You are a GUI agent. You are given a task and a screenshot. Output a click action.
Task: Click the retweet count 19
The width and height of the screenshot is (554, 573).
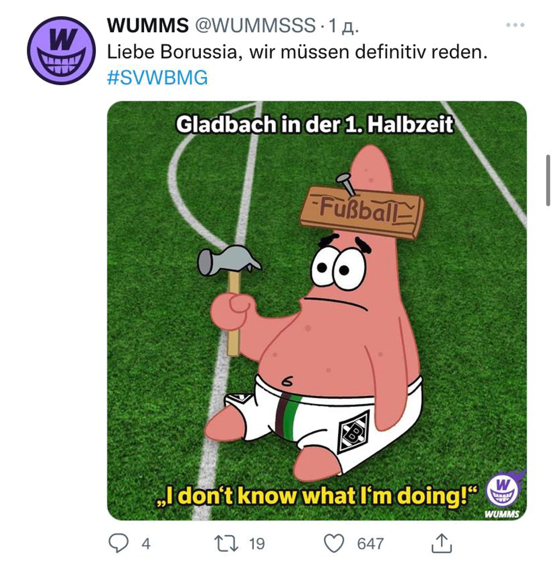point(257,544)
